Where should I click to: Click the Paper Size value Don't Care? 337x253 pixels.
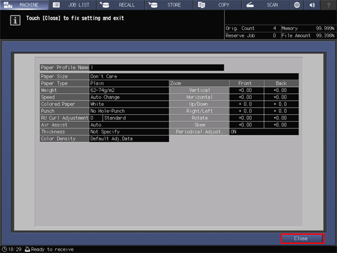[x=194, y=76]
